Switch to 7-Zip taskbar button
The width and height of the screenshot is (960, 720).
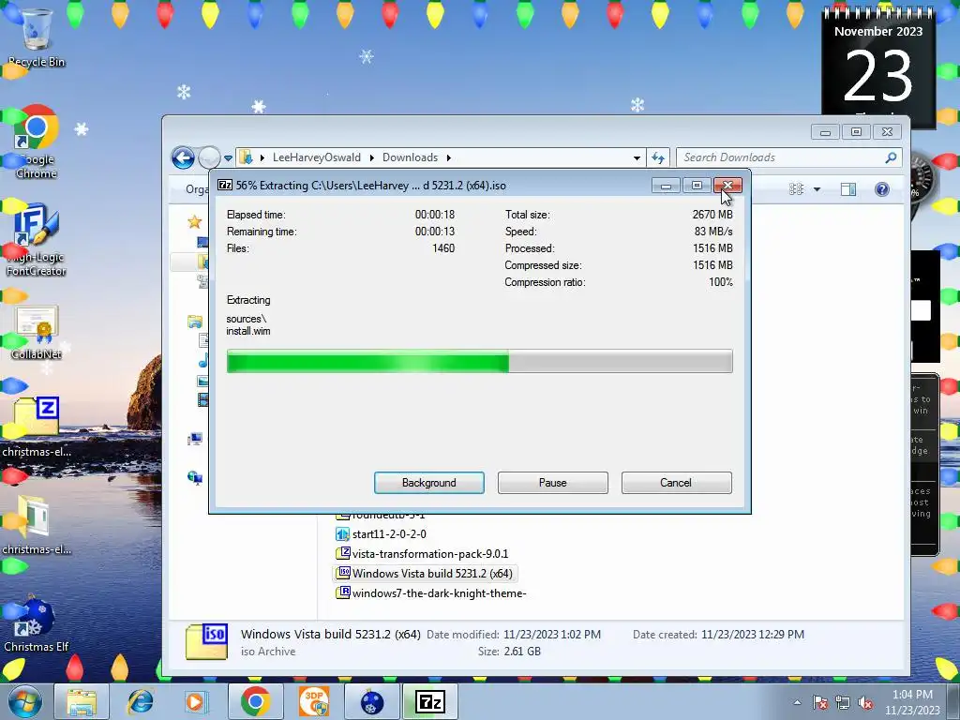tap(429, 701)
